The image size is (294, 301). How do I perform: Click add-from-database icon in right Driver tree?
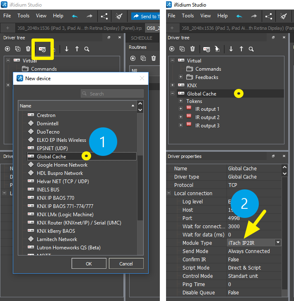point(207,49)
